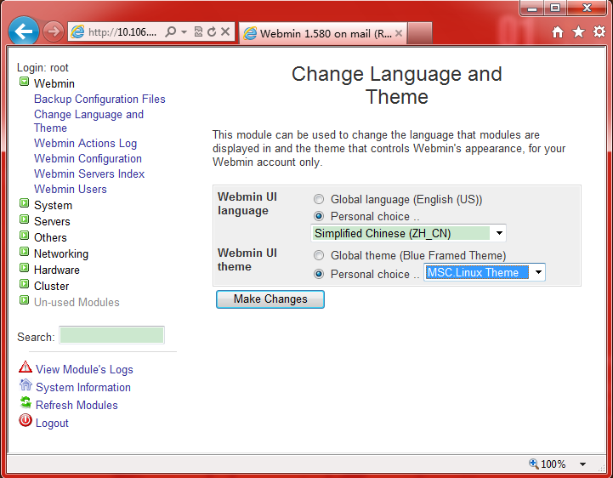Open Favorites with the star icon
The height and width of the screenshot is (478, 613).
click(579, 32)
